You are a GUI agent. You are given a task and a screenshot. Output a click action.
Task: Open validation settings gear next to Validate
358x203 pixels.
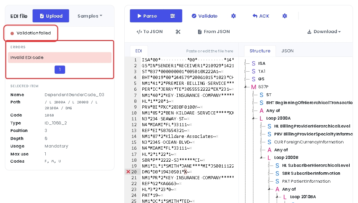(x=233, y=16)
